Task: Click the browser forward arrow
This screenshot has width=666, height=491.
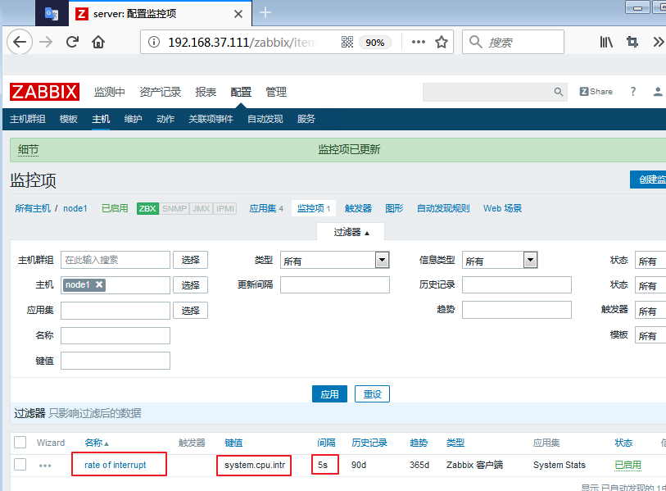Action: coord(46,42)
